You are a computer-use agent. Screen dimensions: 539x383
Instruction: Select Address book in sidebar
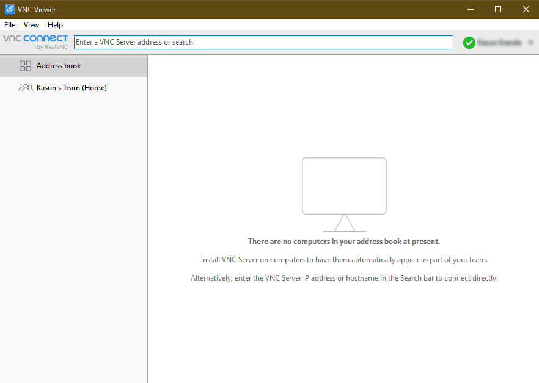(73, 65)
